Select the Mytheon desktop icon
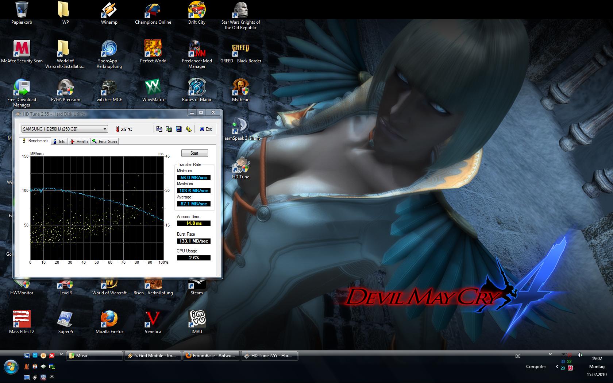 point(241,90)
